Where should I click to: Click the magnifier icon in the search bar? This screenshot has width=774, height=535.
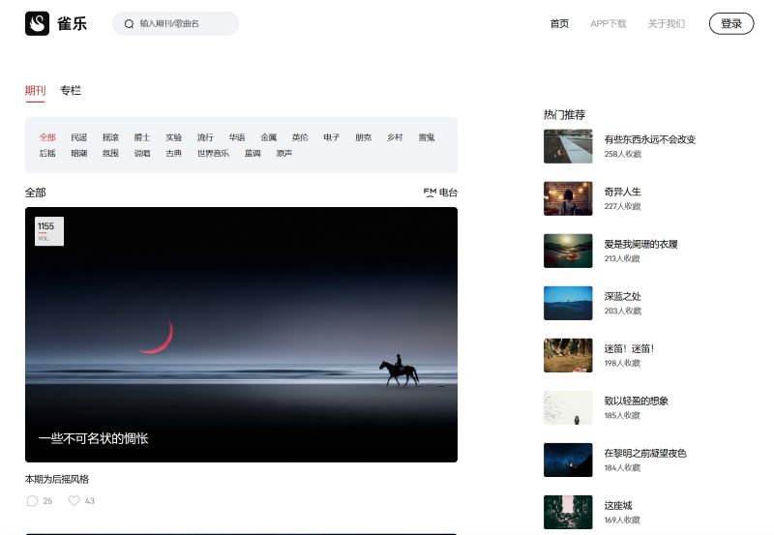[129, 23]
